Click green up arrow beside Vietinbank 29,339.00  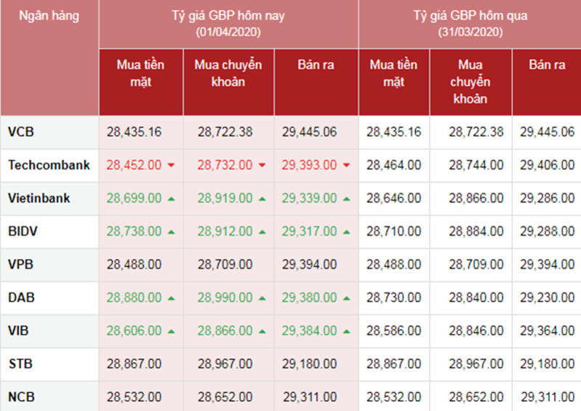tap(346, 198)
